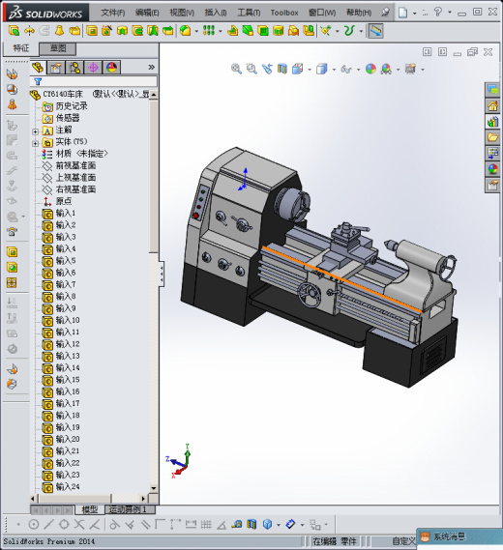Switch to the 草图 tab

(x=58, y=48)
